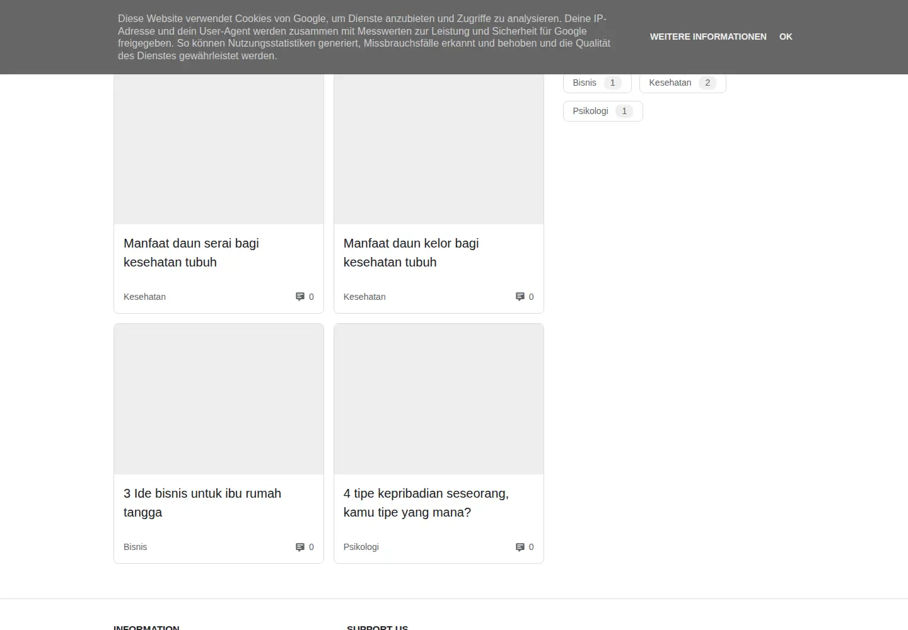
Task: Click Kesehatan category under serai post
Action: tap(144, 297)
